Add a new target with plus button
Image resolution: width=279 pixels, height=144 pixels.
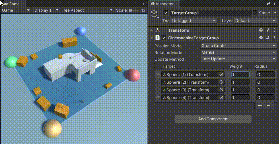click(x=260, y=105)
